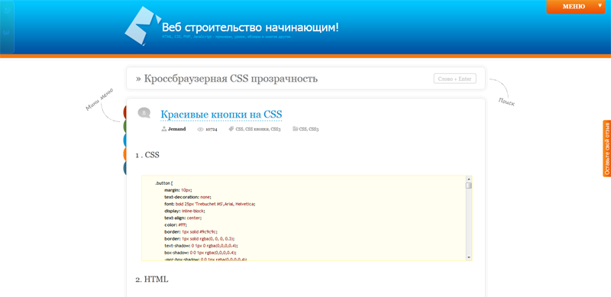This screenshot has width=611, height=297.
Task: Click the code box scrollbar down arrow
Action: (469, 257)
